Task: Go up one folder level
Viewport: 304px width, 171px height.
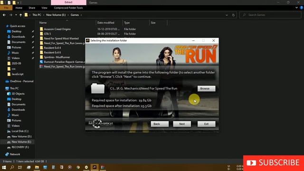Action: pos(20,15)
